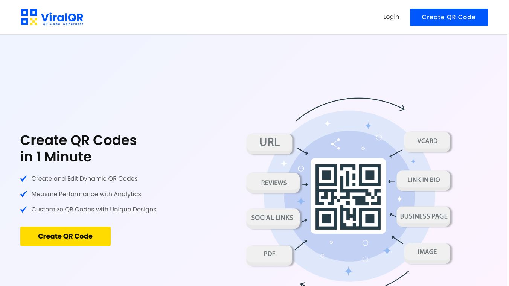The image size is (509, 286).
Task: Select the "Create QR Codes in 1 Minute" heading
Action: [79, 148]
